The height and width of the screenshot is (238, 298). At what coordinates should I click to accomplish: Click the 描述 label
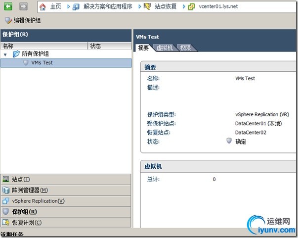point(153,88)
